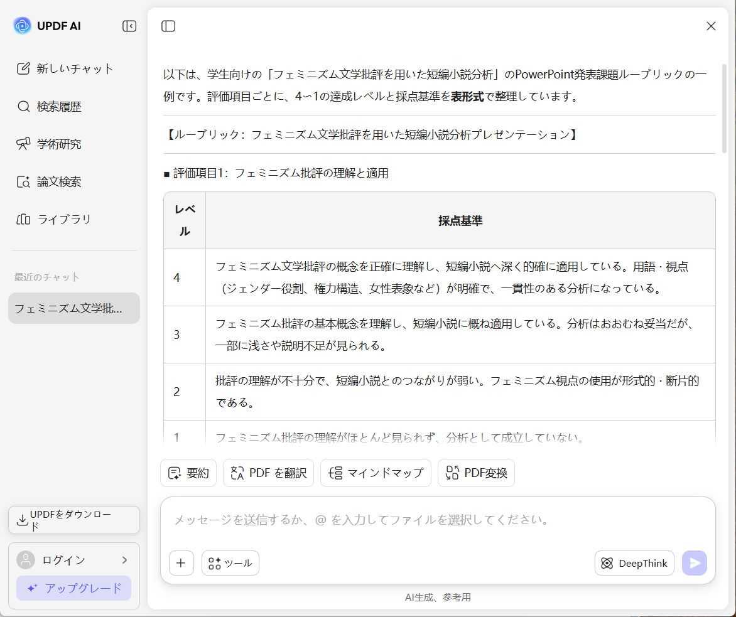Open the ツール tools menu
The image size is (736, 617).
coord(230,563)
